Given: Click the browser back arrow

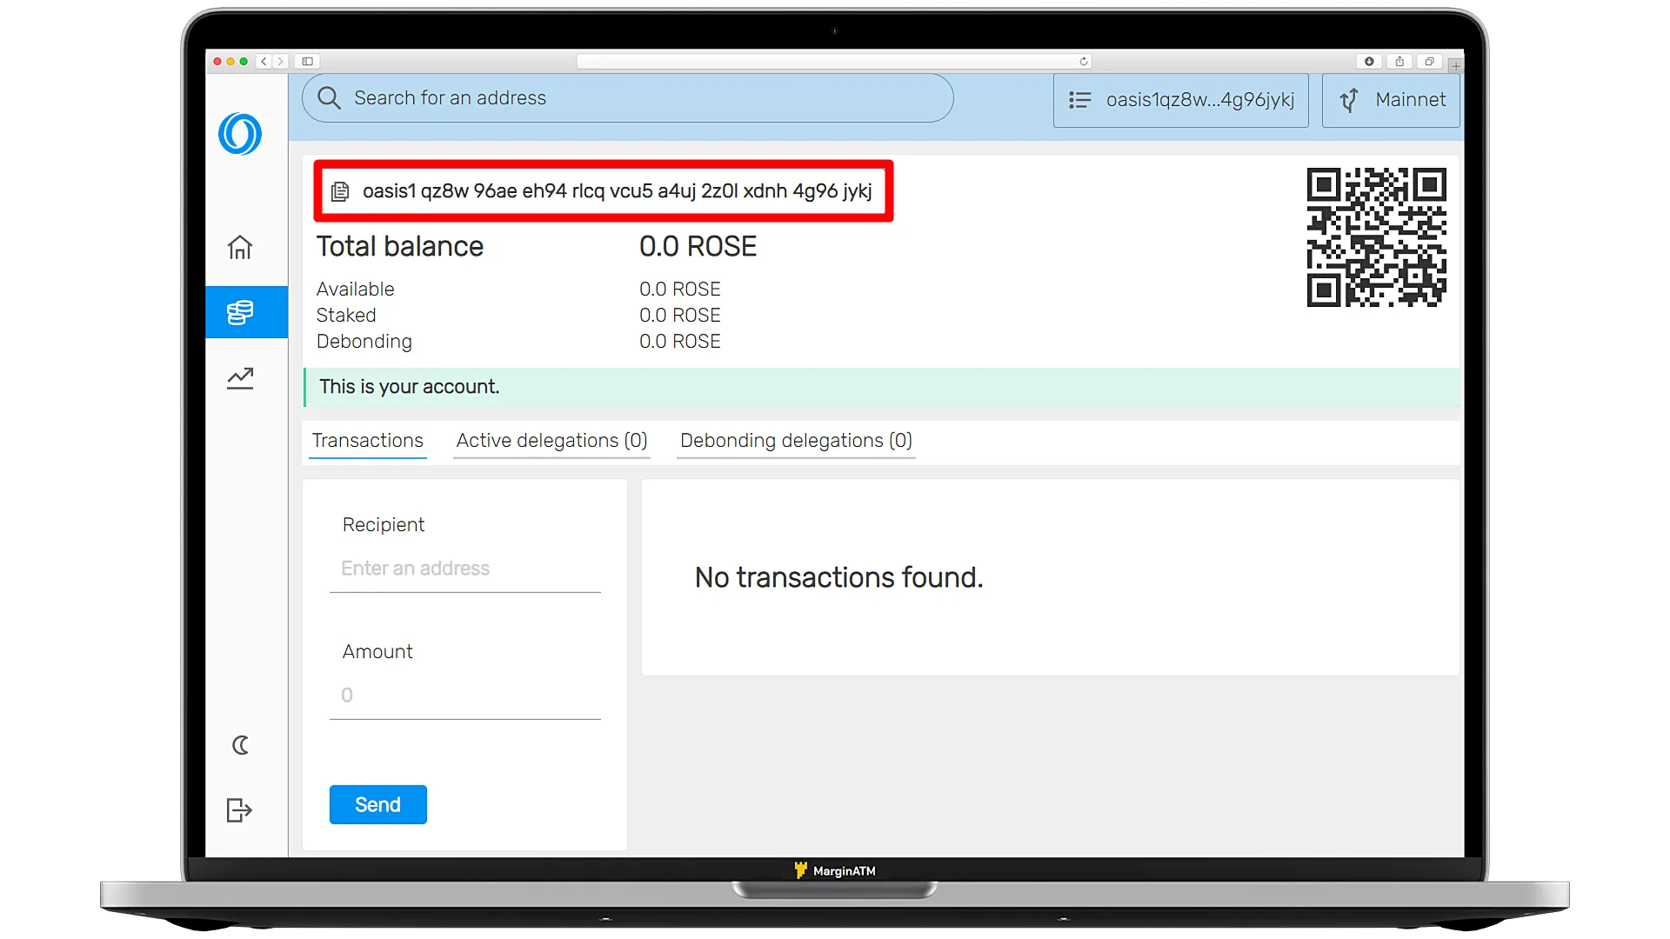Looking at the screenshot, I should tap(264, 62).
